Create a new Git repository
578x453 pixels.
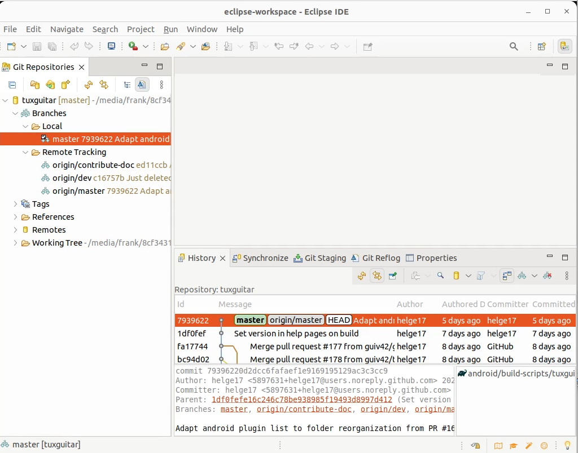point(65,85)
